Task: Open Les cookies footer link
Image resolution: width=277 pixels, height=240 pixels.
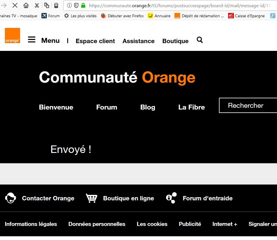Action: point(152,224)
